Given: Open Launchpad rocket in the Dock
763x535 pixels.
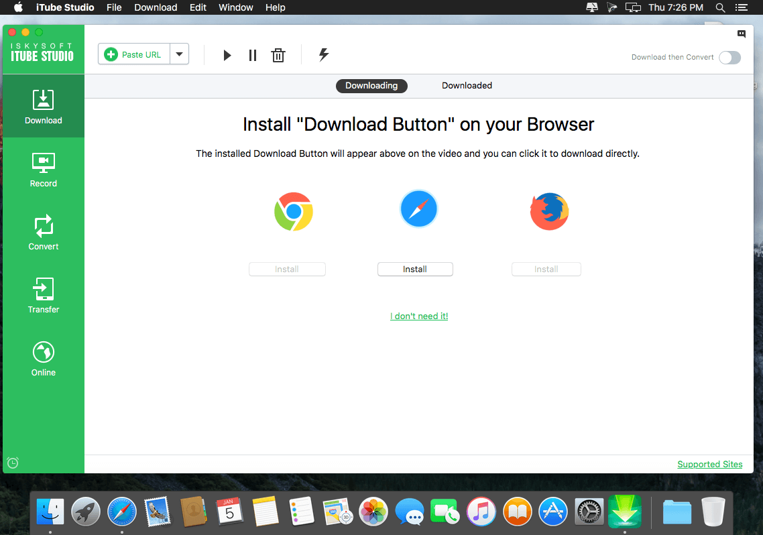Looking at the screenshot, I should click(x=86, y=512).
